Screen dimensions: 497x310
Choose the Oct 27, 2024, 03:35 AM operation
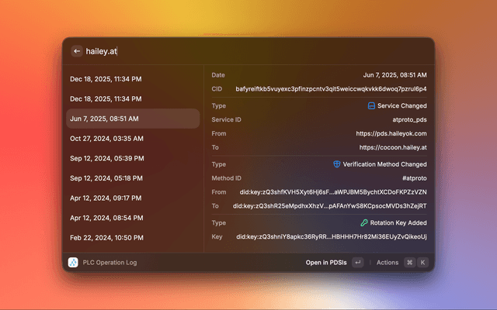point(106,139)
